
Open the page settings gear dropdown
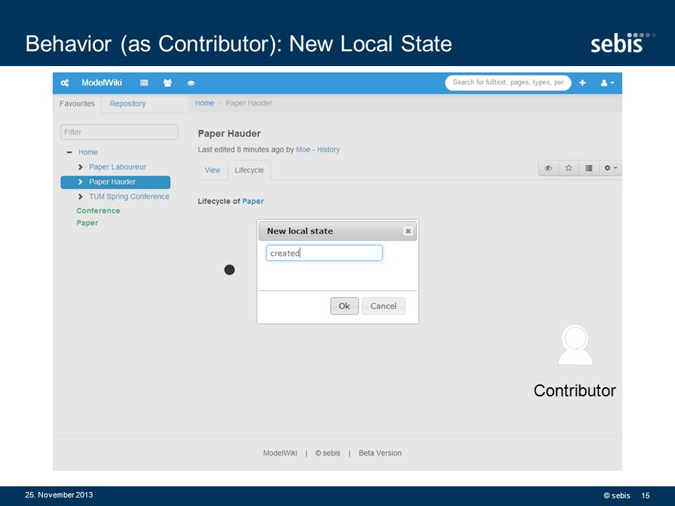(x=610, y=168)
